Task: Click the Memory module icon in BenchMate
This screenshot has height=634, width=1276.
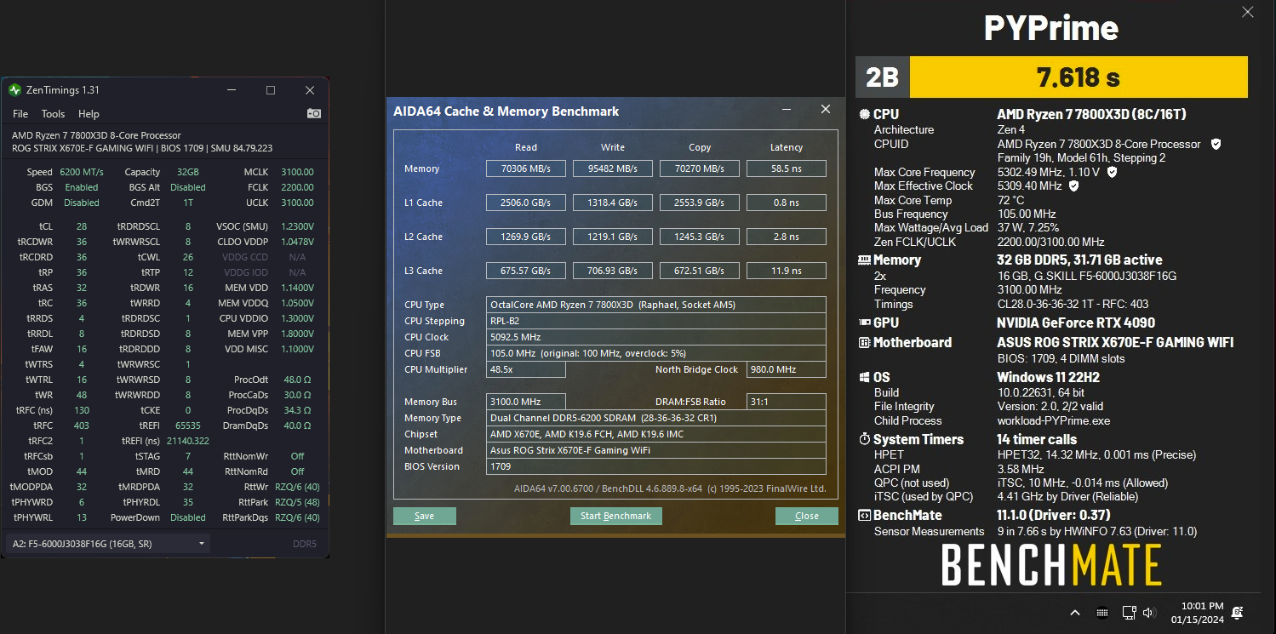Action: click(865, 260)
